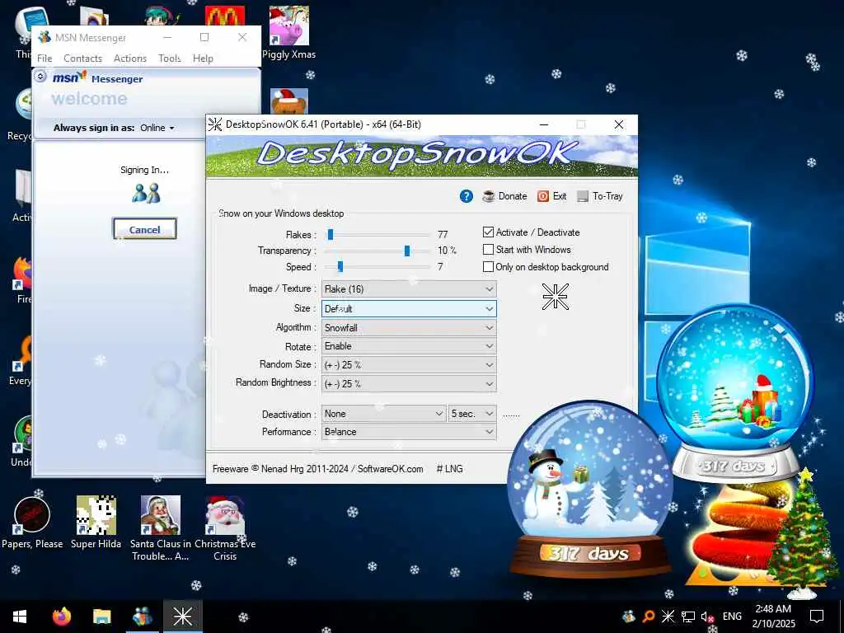
Task: Expand the Performance dropdown showing Balance
Action: coord(409,432)
